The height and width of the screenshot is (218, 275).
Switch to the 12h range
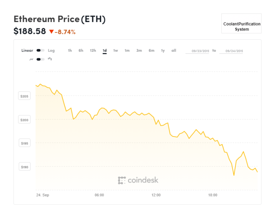(93, 51)
